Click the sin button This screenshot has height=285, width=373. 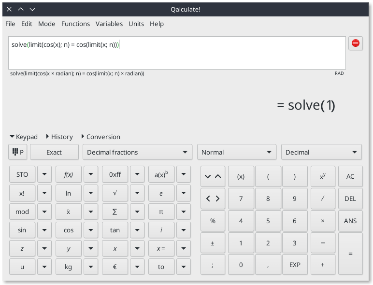click(x=22, y=230)
